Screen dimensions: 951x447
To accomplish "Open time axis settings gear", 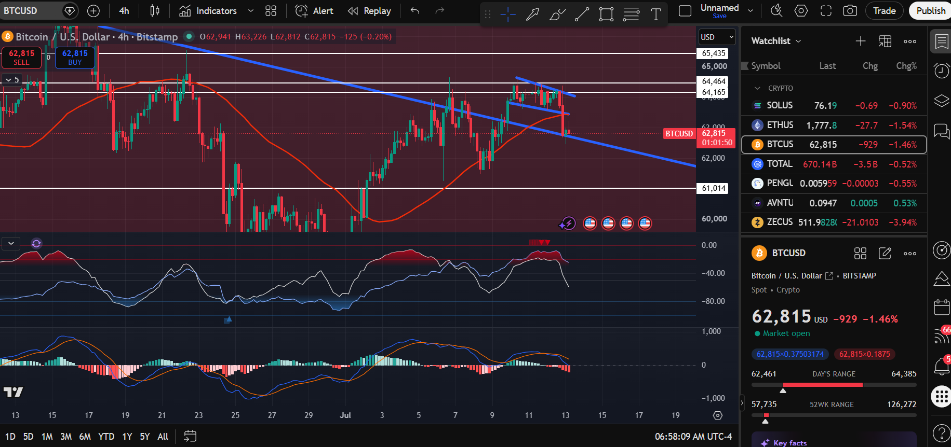I will 718,415.
